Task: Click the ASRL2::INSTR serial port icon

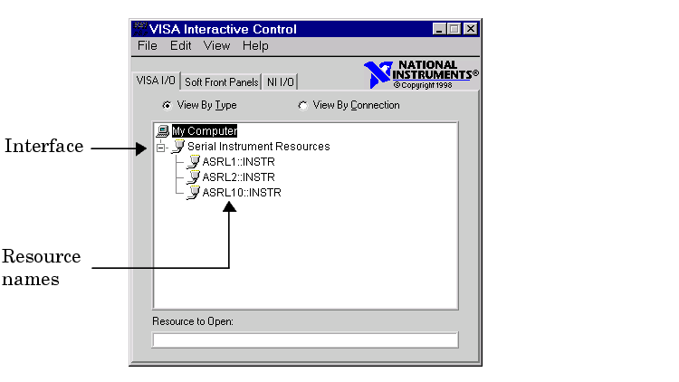Action: tap(193, 177)
